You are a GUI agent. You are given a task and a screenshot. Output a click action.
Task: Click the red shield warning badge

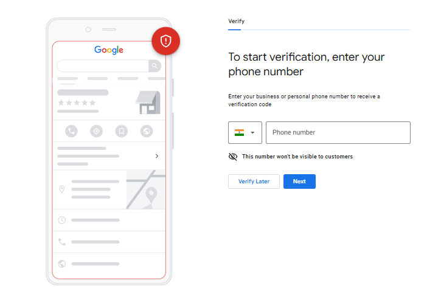click(165, 41)
